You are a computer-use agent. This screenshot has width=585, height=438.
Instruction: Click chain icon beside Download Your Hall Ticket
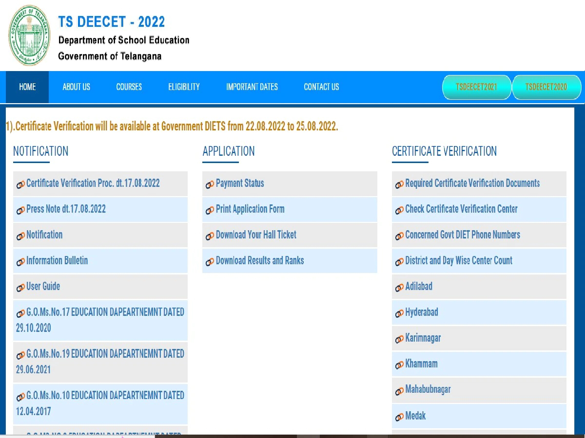(210, 236)
